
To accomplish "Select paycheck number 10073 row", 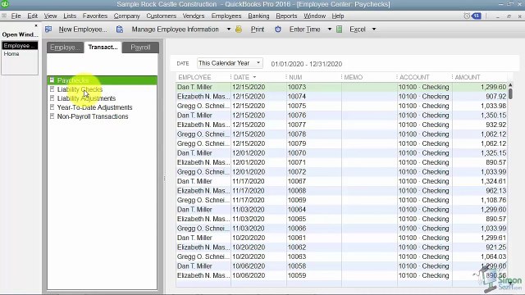I will click(x=341, y=87).
